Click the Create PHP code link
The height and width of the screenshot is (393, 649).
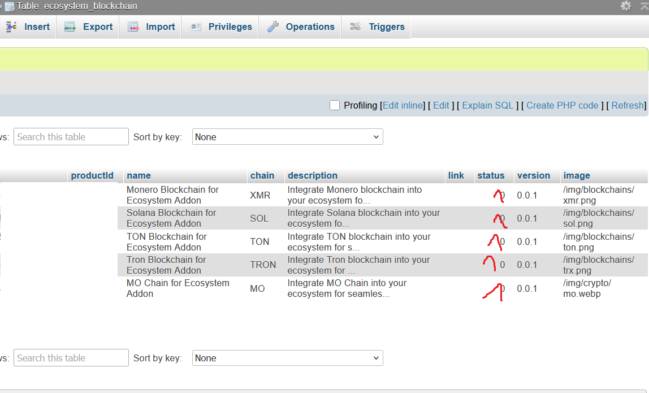[562, 105]
